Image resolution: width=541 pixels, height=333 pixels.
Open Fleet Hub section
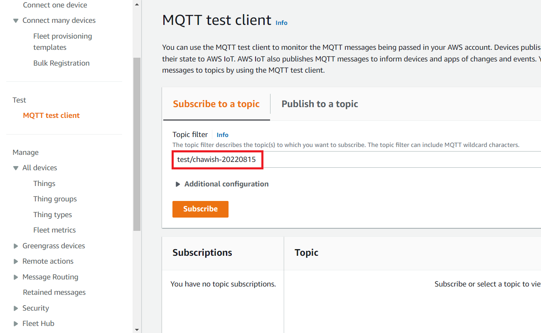point(38,323)
